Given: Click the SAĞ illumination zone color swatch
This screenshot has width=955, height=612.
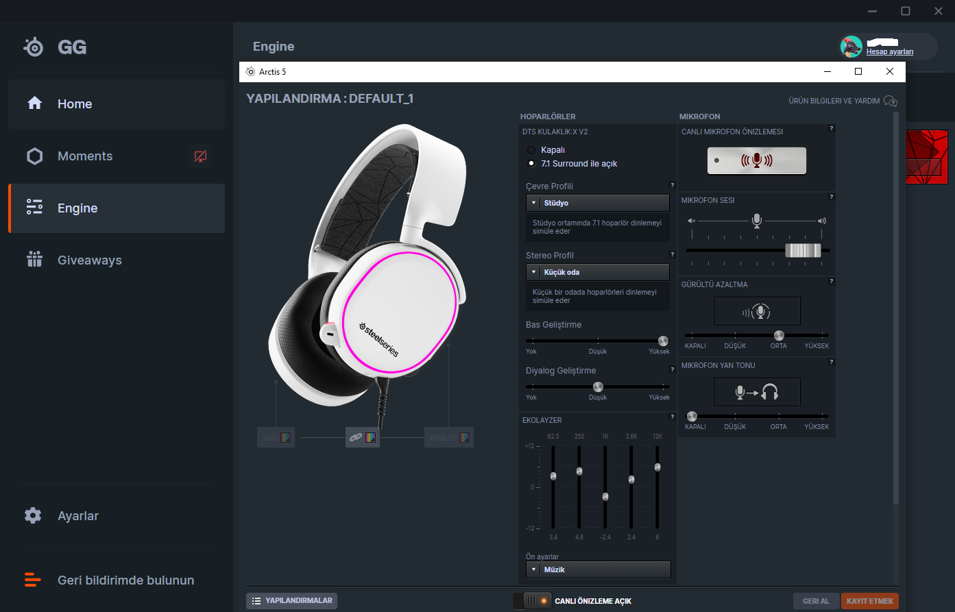Looking at the screenshot, I should point(286,437).
